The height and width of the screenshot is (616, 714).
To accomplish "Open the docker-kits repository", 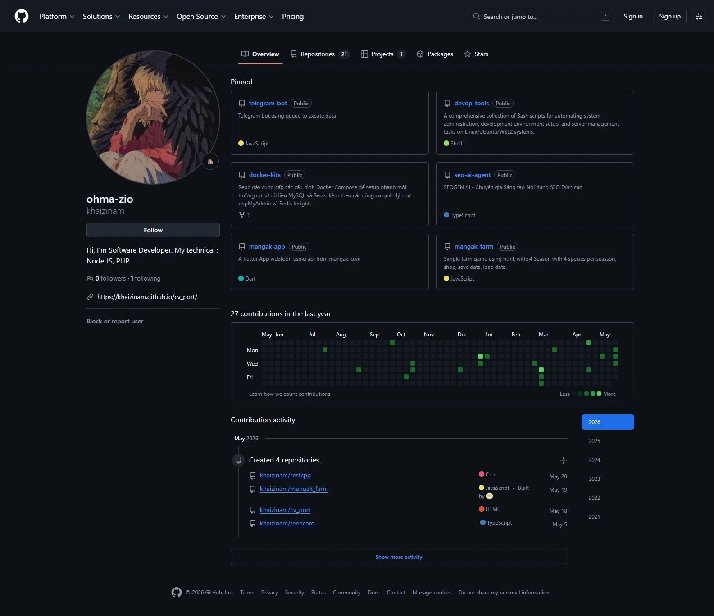I will click(265, 175).
